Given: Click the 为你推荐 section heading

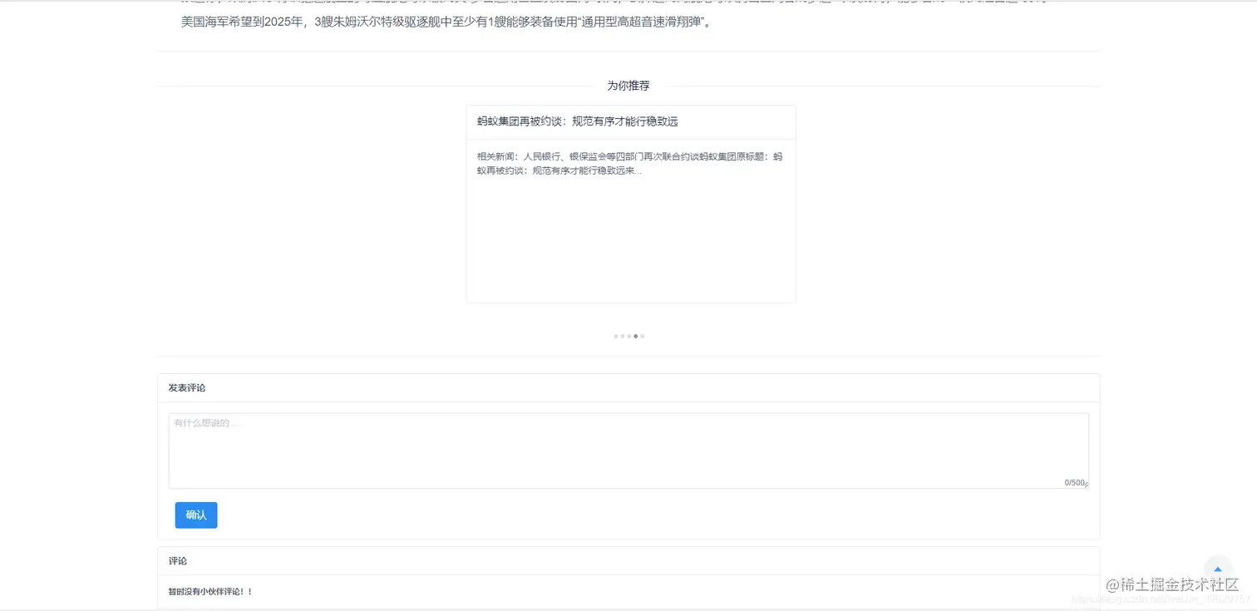Looking at the screenshot, I should point(629,85).
